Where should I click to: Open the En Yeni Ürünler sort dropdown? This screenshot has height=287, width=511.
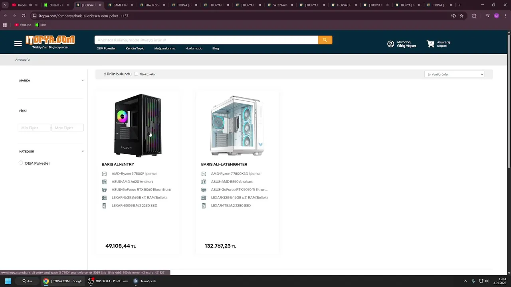454,74
